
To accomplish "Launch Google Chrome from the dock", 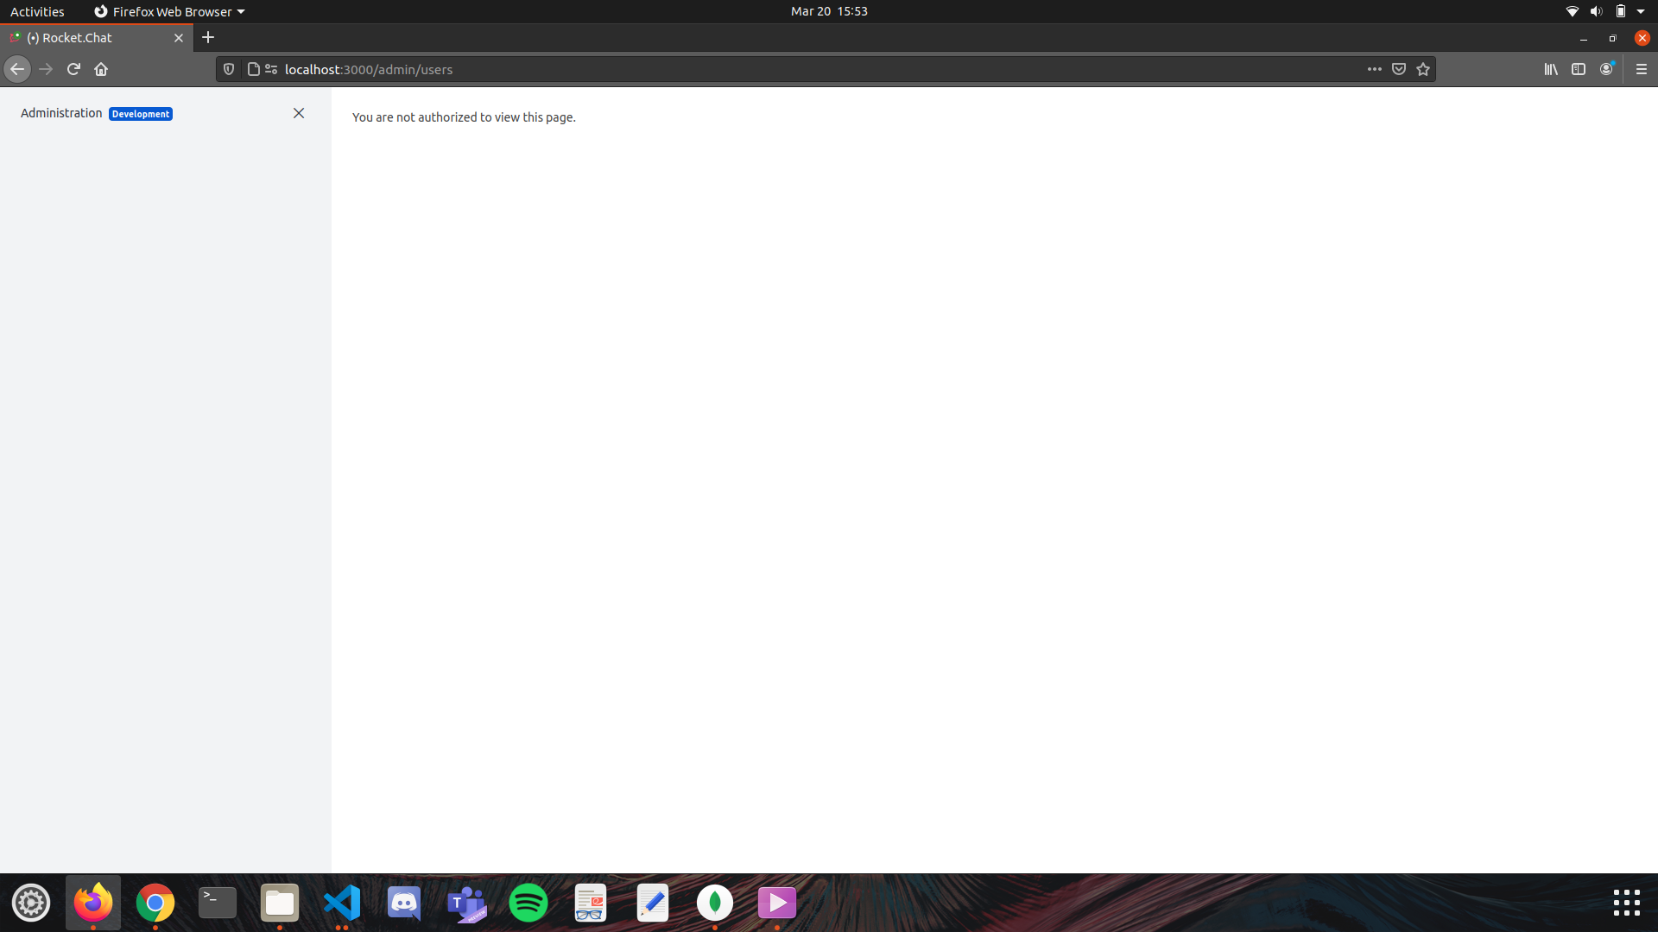I will (x=155, y=903).
